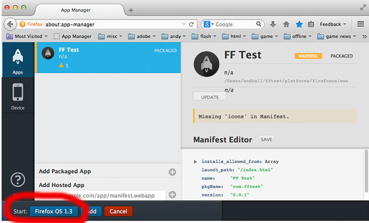Screen dimensions: 369x223
Task: Open the App Manager bookmark
Action: coord(72,36)
